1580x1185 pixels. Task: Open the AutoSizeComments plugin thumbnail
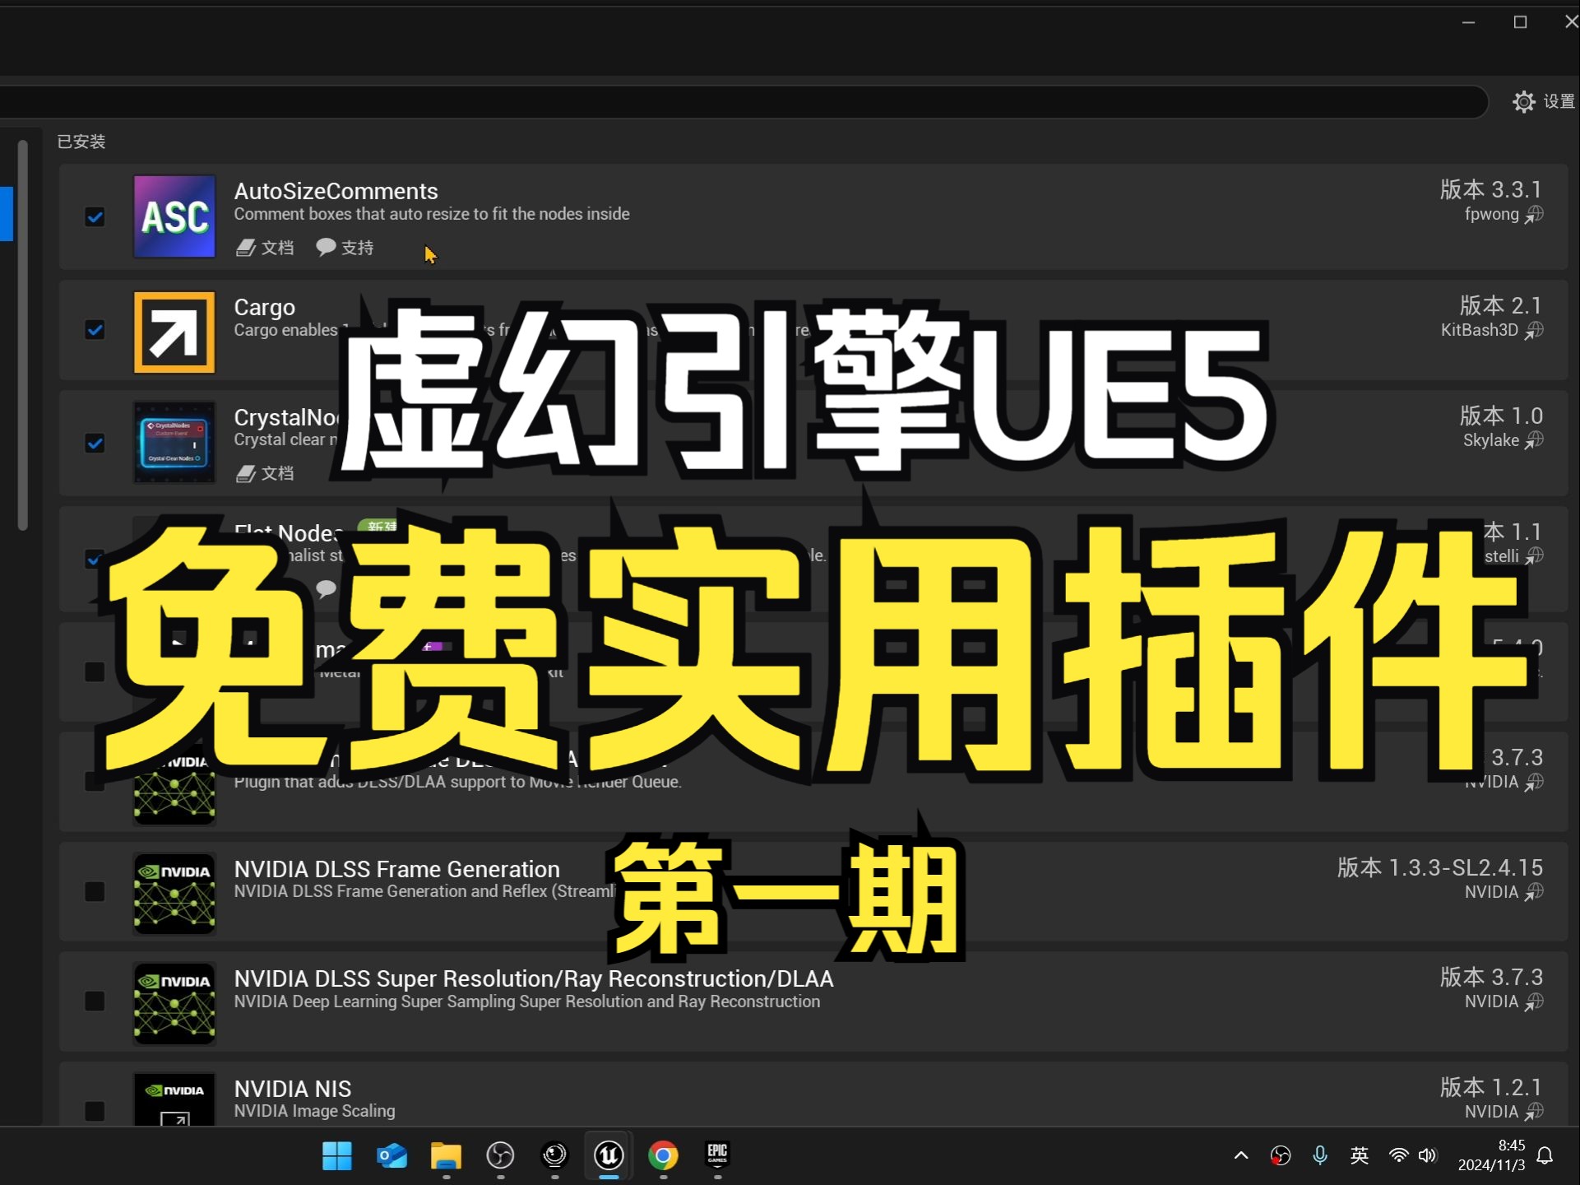coord(174,216)
